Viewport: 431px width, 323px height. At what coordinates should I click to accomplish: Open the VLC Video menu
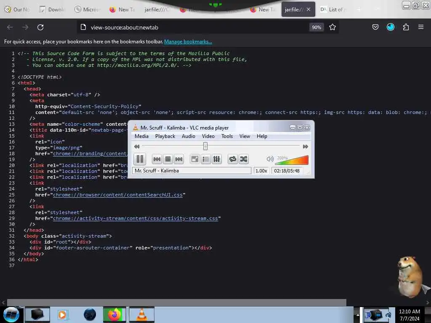[208, 136]
